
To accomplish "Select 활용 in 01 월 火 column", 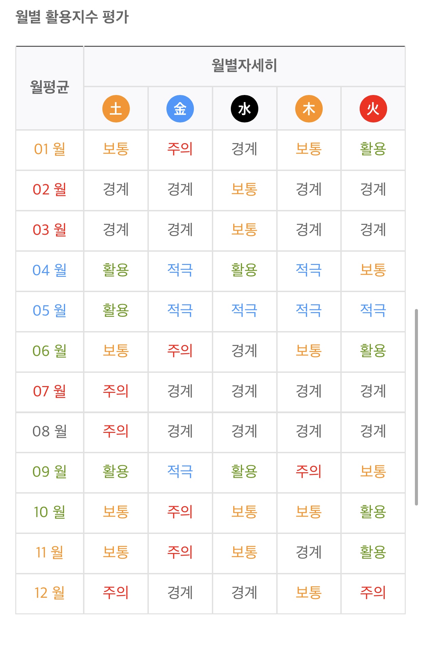I will tap(373, 149).
